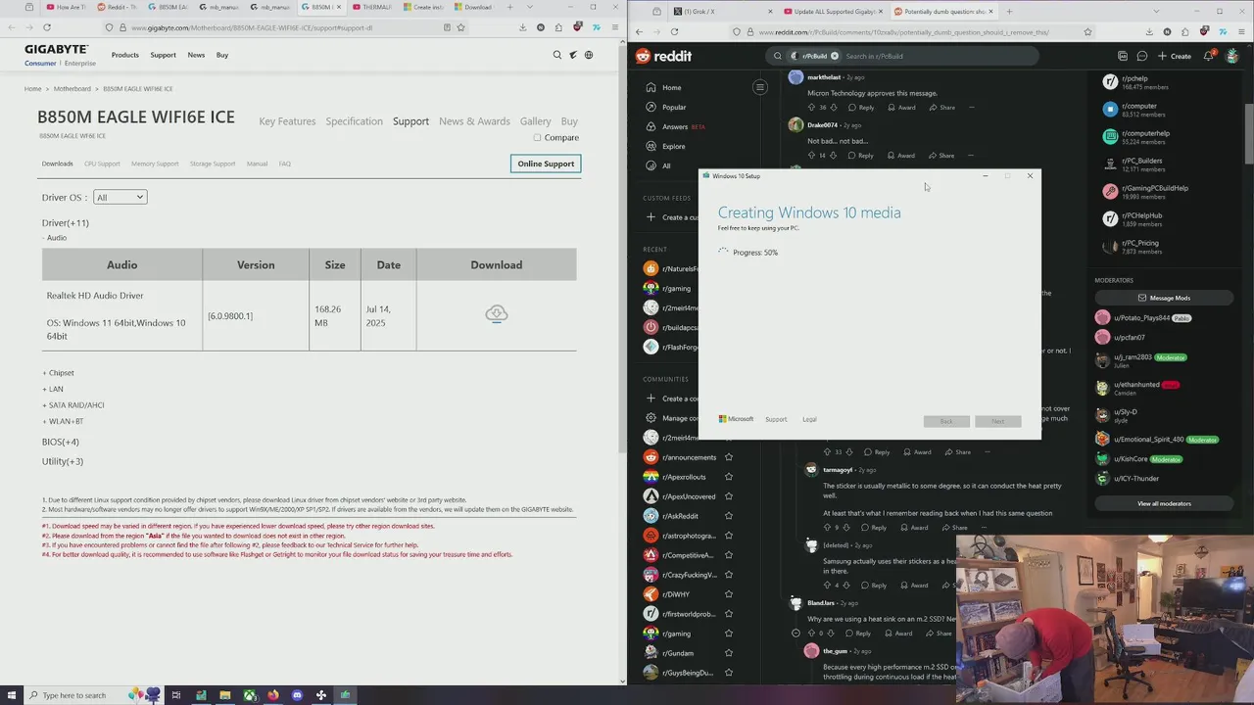Open Reddit user avatar menu
This screenshot has width=1254, height=705.
coord(1230,56)
